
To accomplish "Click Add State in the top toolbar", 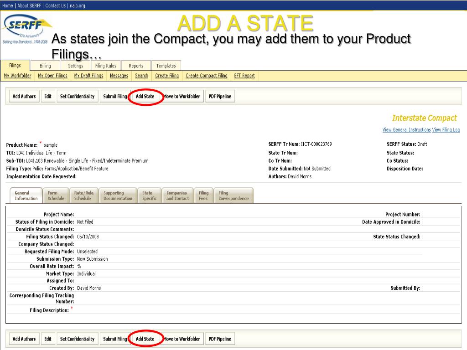I will (145, 96).
